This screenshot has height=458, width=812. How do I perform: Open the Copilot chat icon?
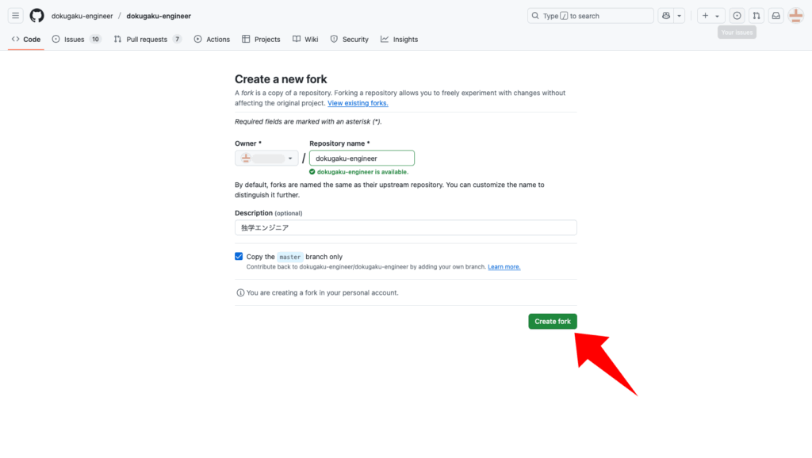click(665, 16)
